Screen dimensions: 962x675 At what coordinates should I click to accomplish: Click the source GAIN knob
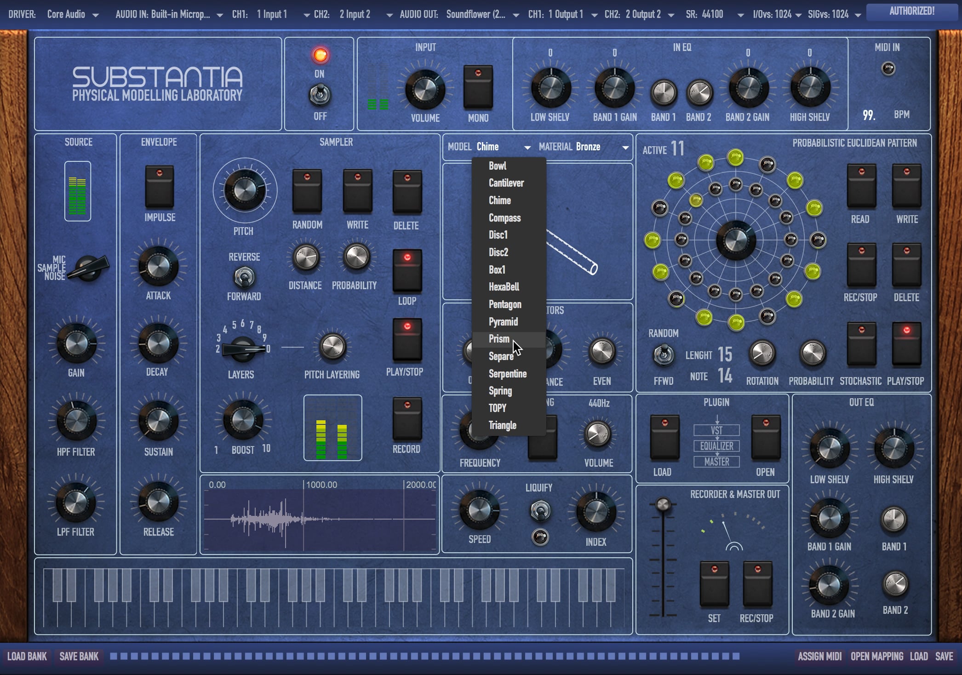point(76,343)
